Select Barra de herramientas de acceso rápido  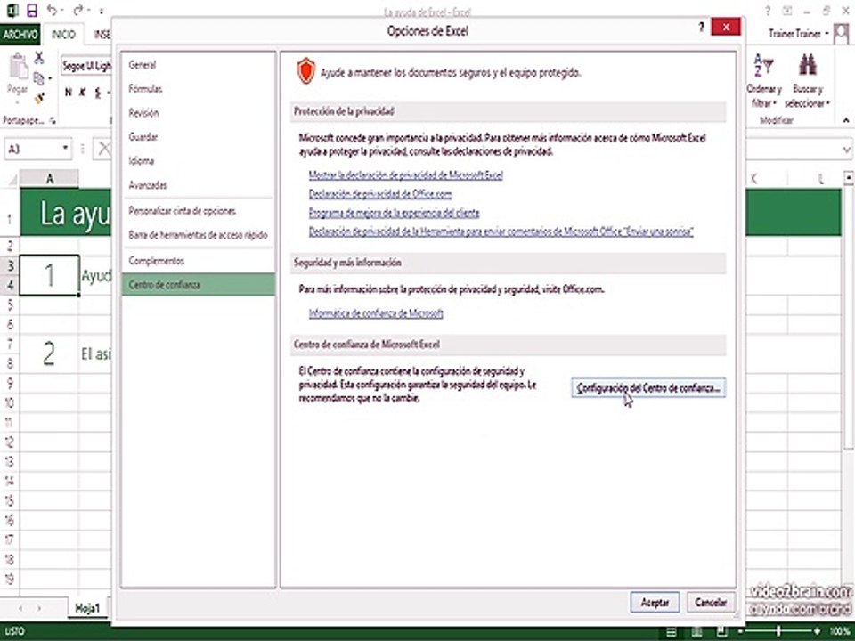[x=198, y=235]
